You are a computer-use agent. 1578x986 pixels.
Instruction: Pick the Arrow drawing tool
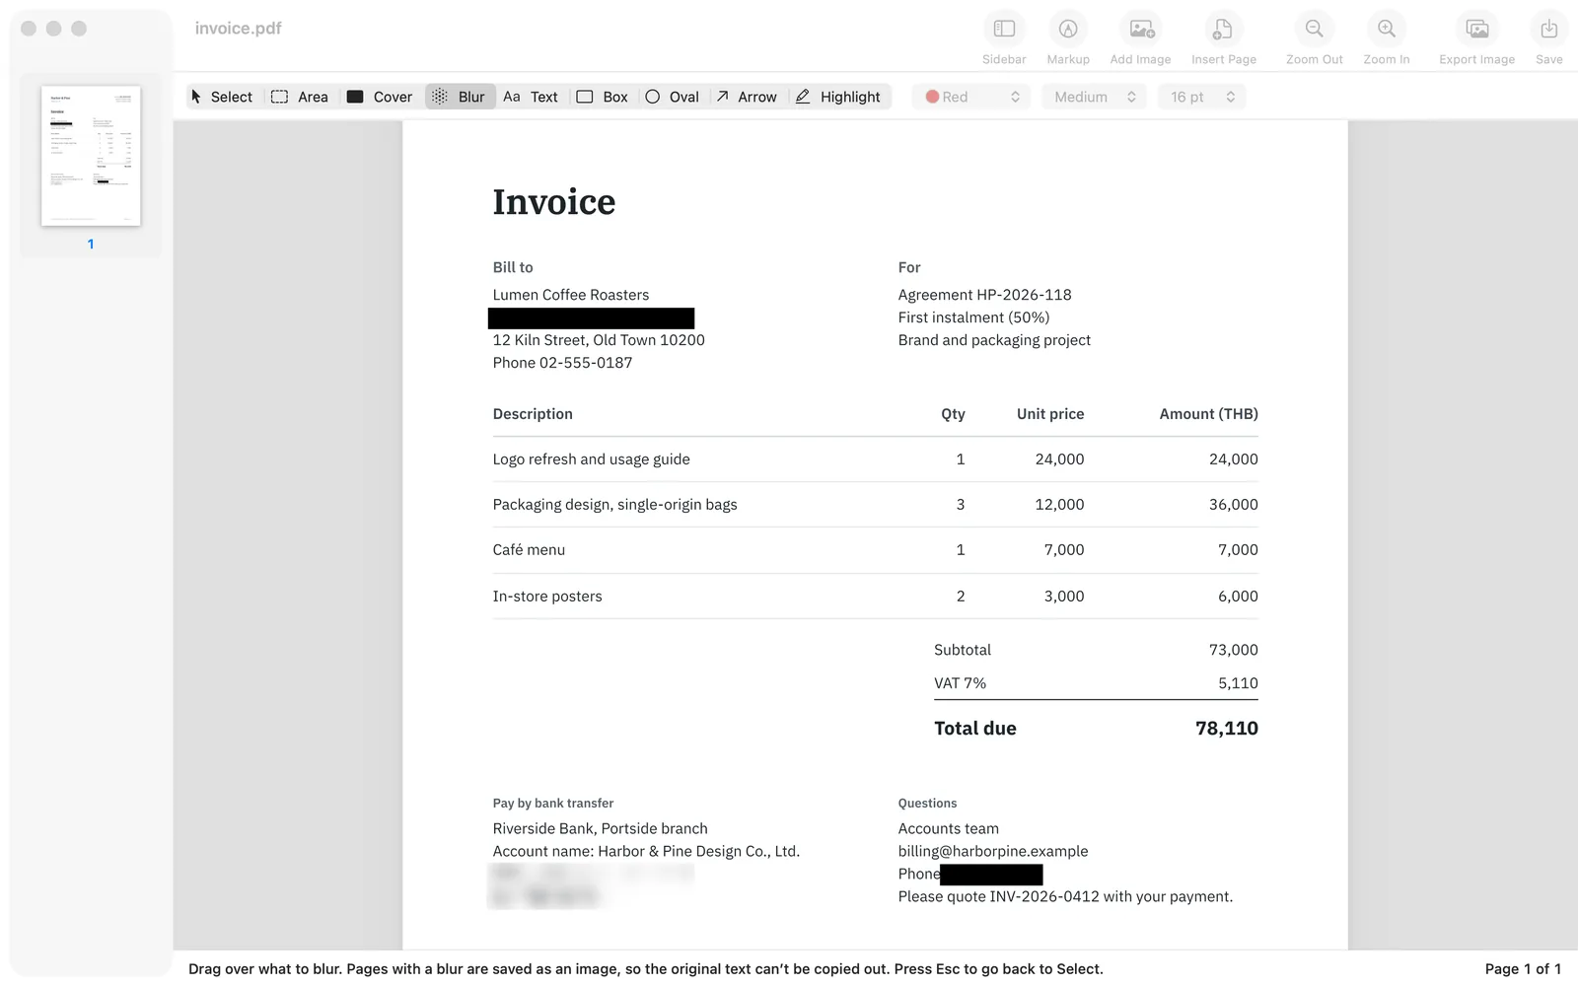[747, 97]
